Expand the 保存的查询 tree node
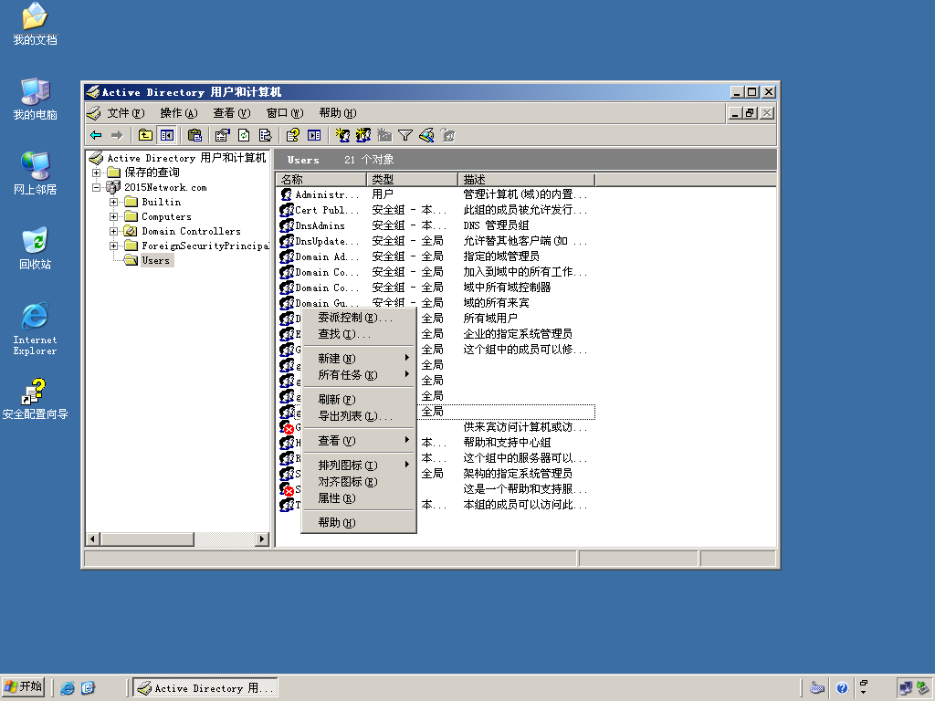 click(96, 173)
